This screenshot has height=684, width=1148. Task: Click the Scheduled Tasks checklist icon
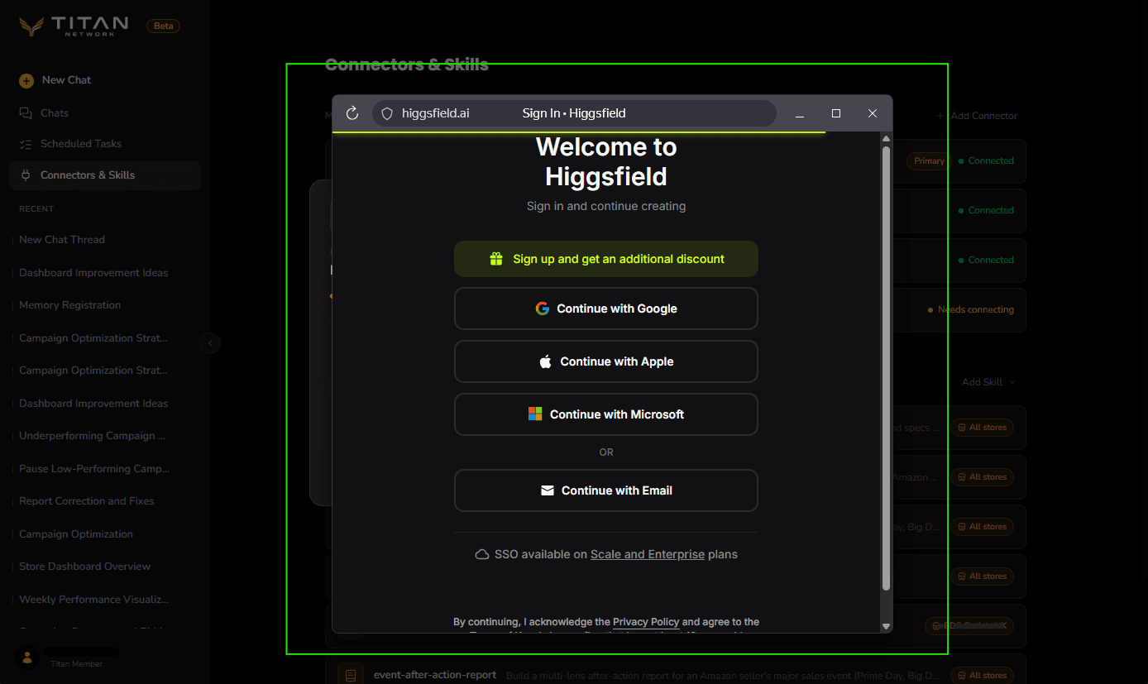(x=26, y=144)
